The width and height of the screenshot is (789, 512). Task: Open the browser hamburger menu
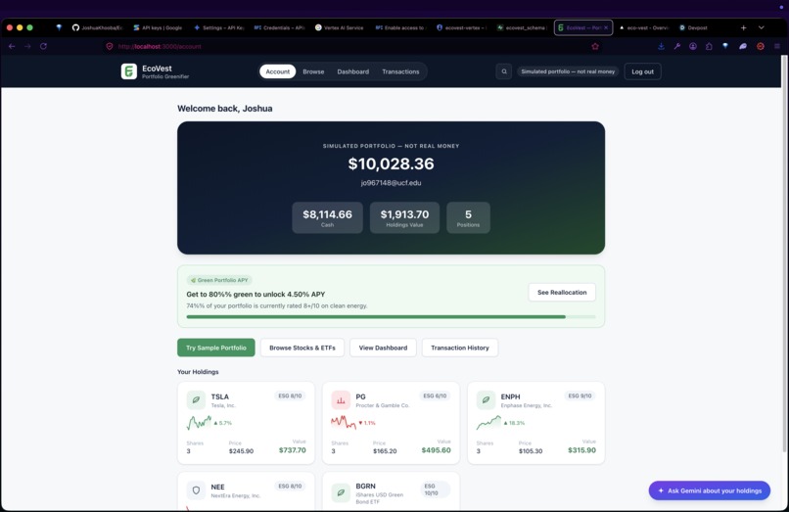click(777, 46)
